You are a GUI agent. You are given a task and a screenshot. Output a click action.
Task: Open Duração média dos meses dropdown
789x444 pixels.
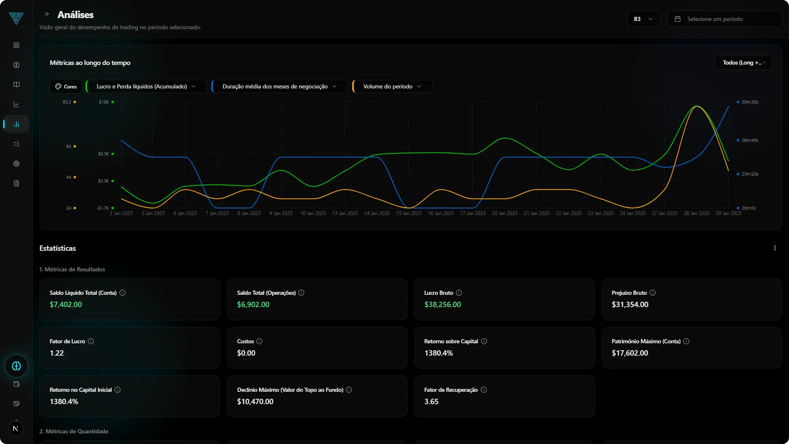pos(279,86)
